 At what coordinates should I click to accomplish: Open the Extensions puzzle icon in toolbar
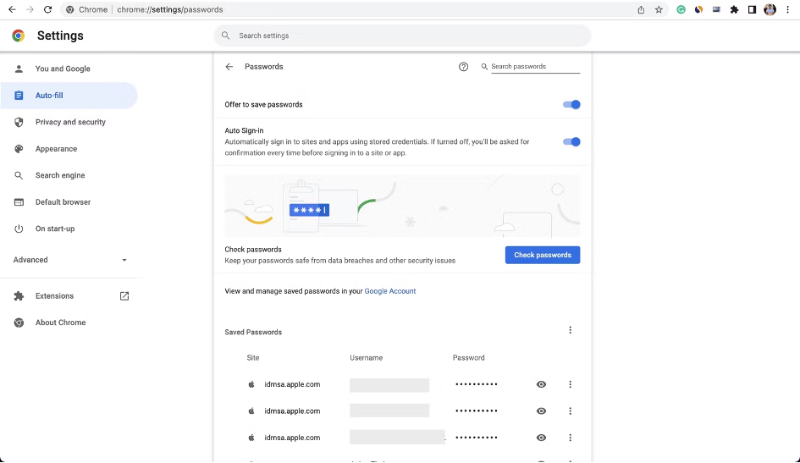coord(734,9)
